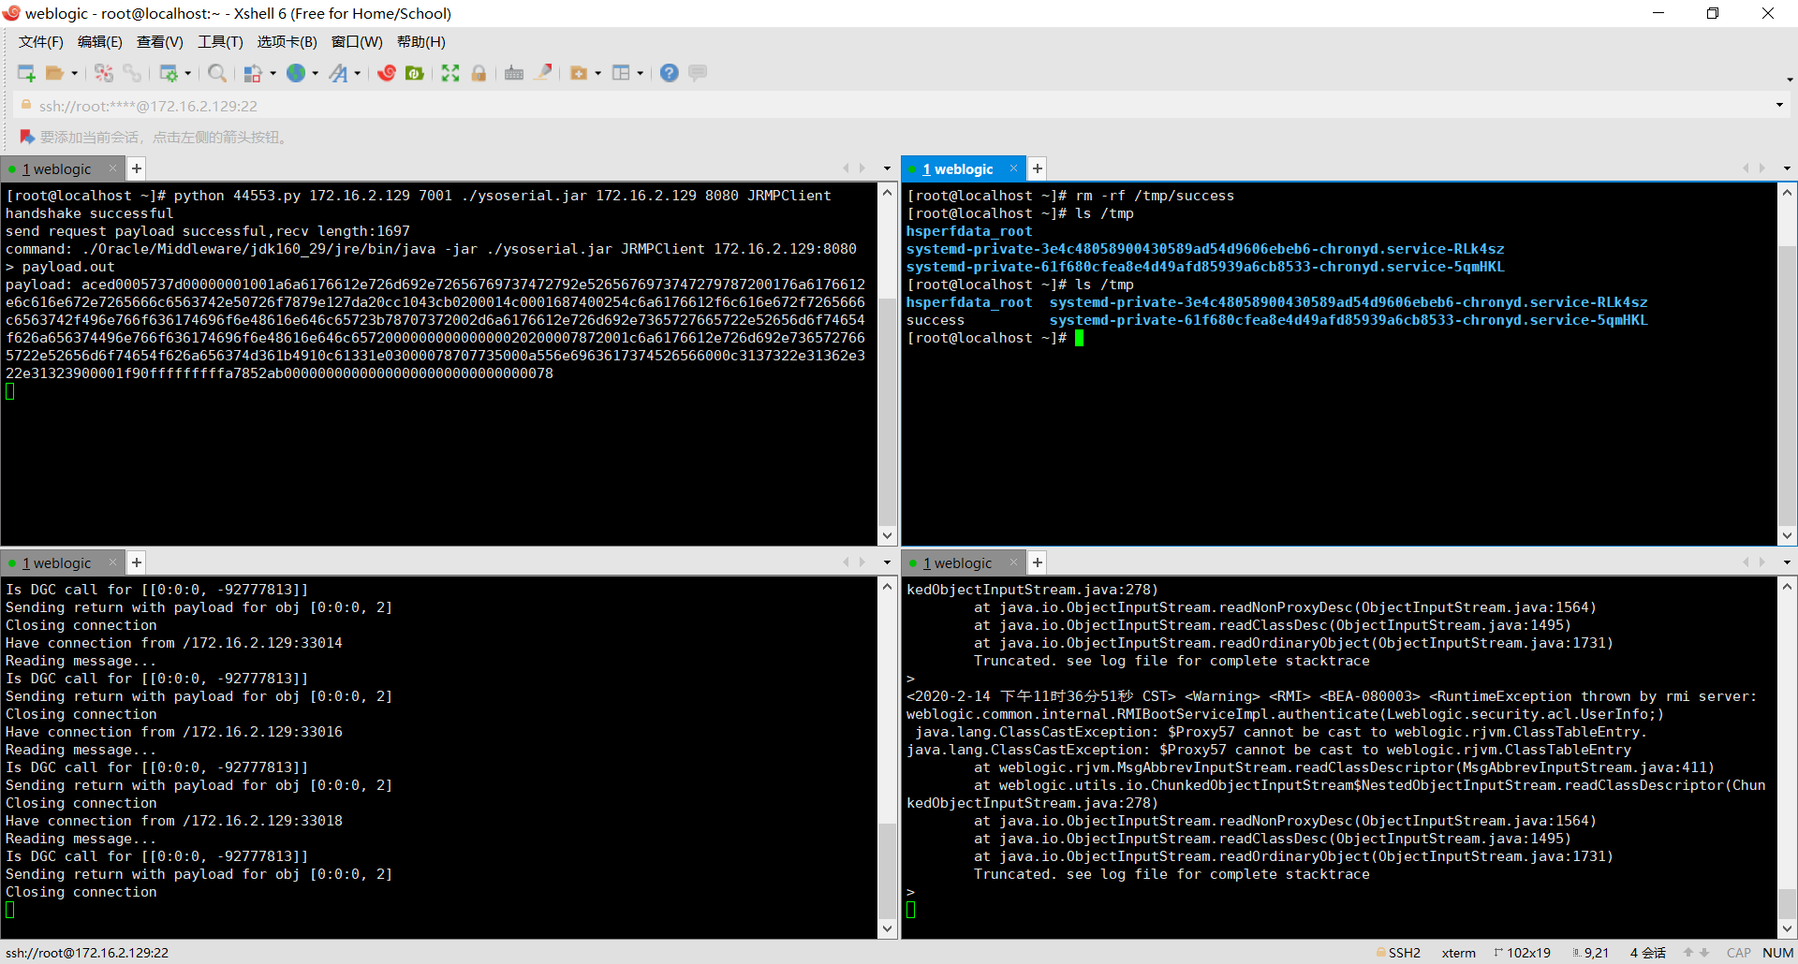Click the color scheme icon
This screenshot has width=1798, height=964.
pos(253,73)
